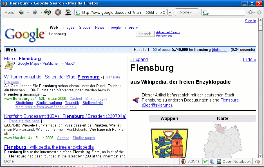
Task: Hide the Wikipedia preview panel
Action: point(249,59)
